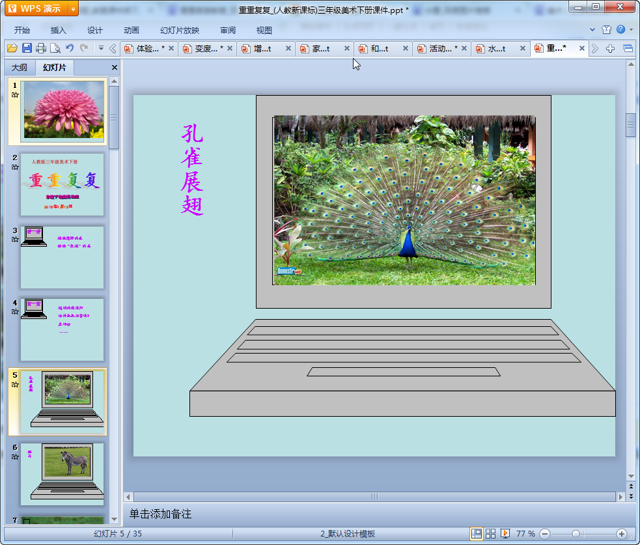This screenshot has width=640, height=545.
Task: Zoom in using the plus button
Action: point(622,533)
